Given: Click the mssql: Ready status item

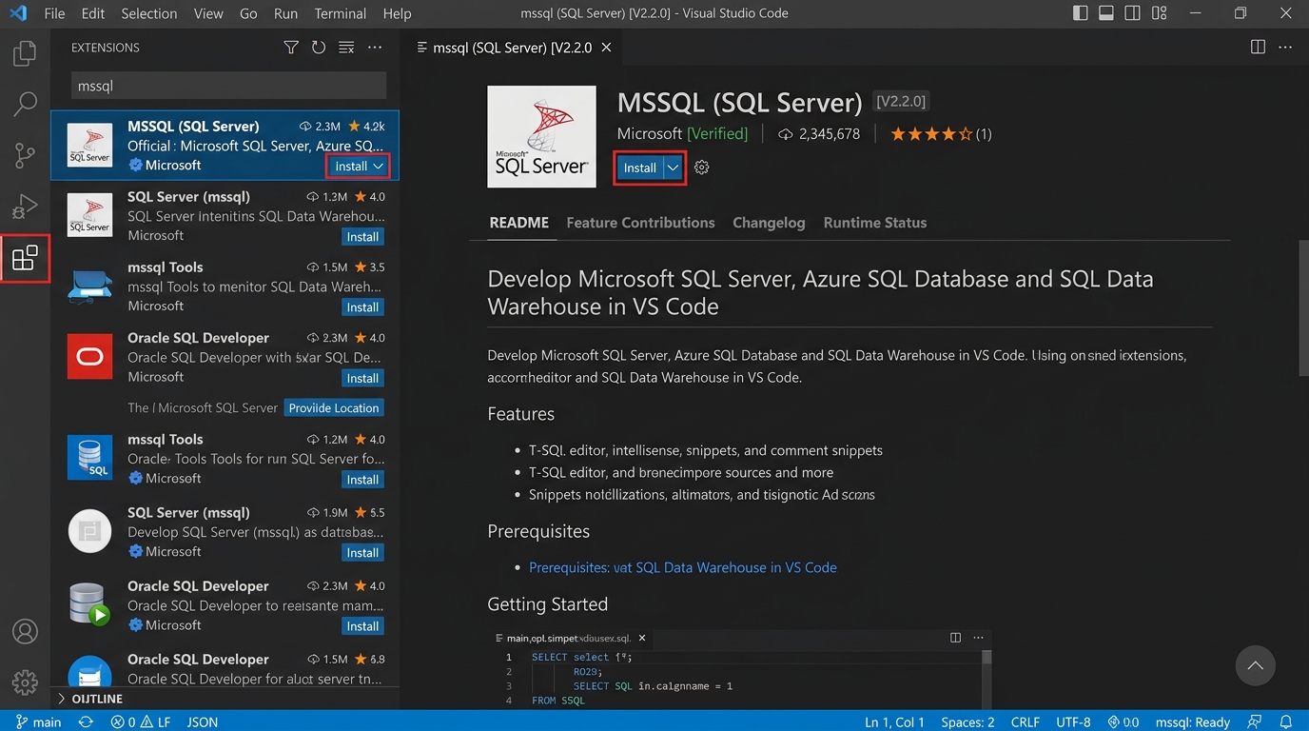Looking at the screenshot, I should pyautogui.click(x=1192, y=721).
